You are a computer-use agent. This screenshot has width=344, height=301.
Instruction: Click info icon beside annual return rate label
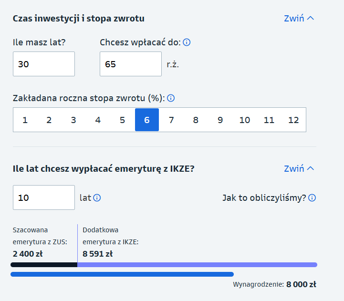click(x=171, y=98)
